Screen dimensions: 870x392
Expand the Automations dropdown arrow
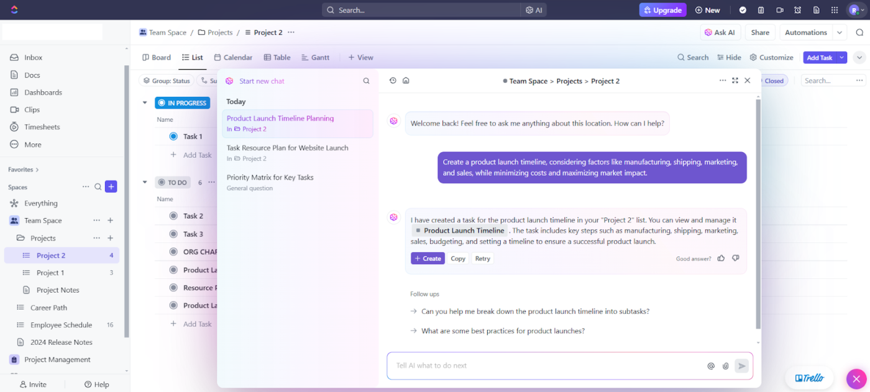840,32
